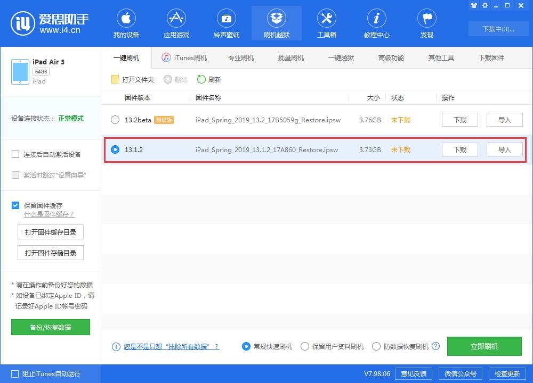The width and height of the screenshot is (533, 383).
Task: Uncheck the 保留固件缓存 option
Action: pos(15,204)
